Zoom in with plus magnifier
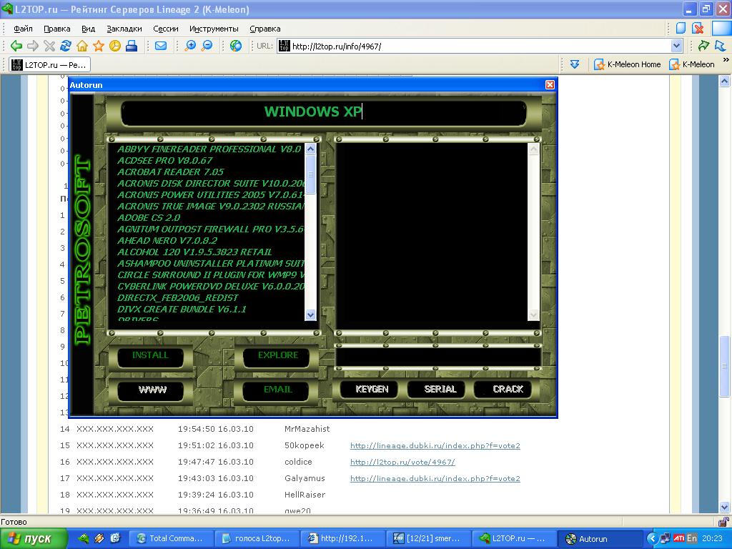732x549 pixels. pyautogui.click(x=190, y=46)
